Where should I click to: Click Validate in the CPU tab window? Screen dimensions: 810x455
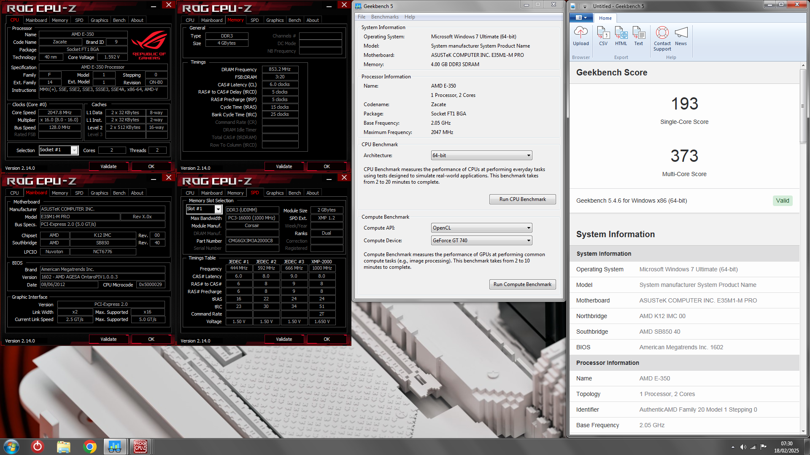[108, 166]
